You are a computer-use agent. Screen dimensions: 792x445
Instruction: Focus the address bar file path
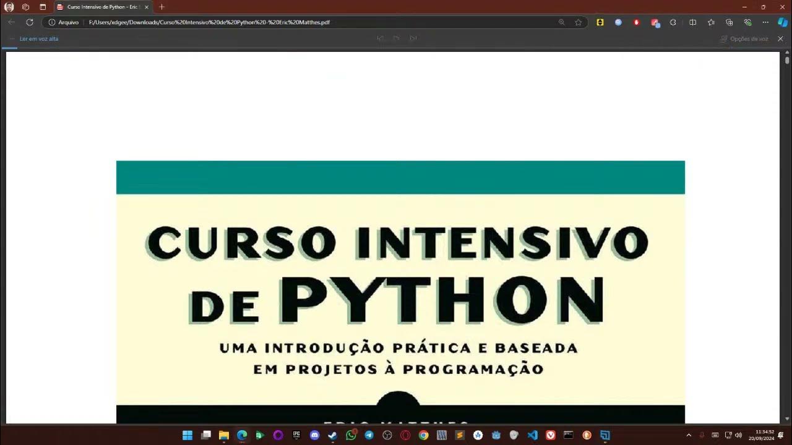209,22
